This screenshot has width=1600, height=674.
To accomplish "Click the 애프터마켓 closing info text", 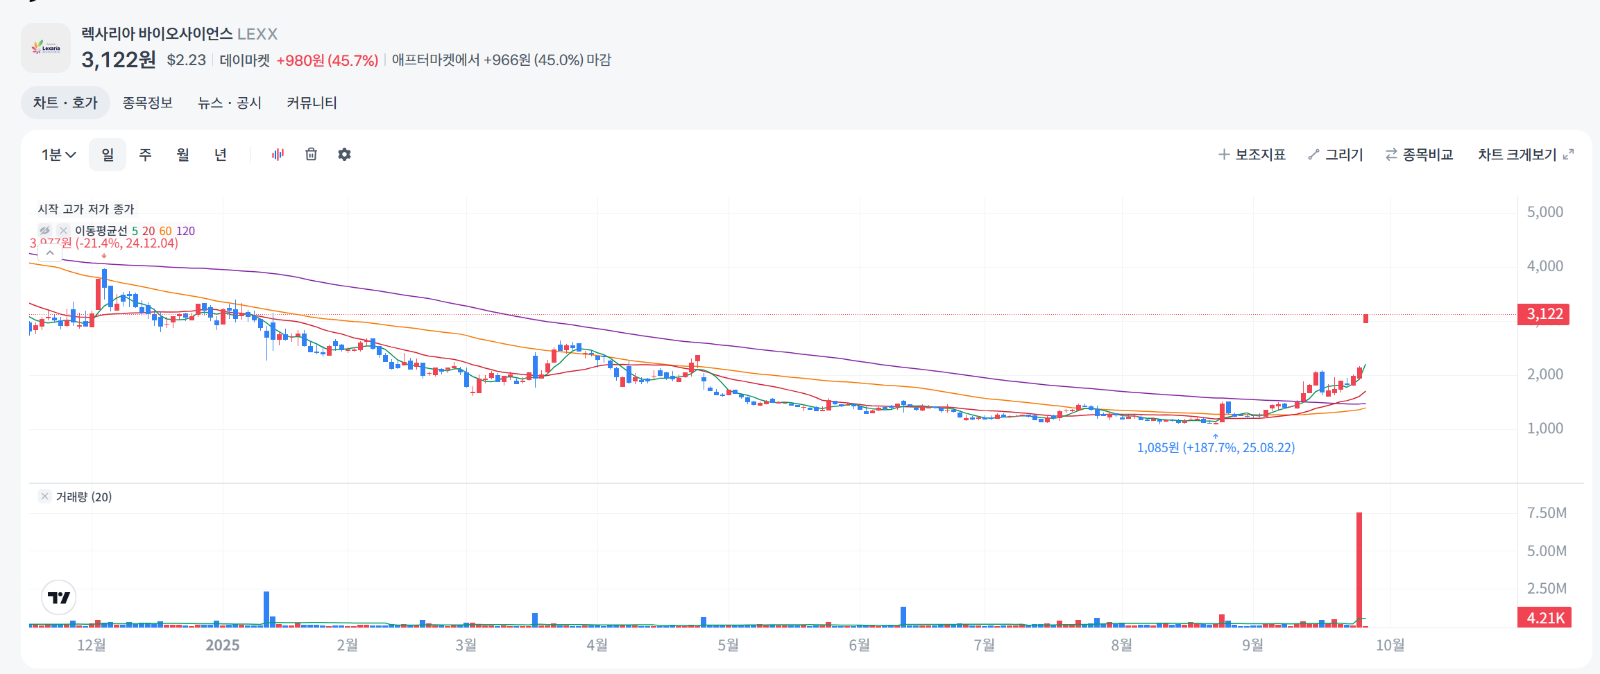I will click(x=502, y=60).
